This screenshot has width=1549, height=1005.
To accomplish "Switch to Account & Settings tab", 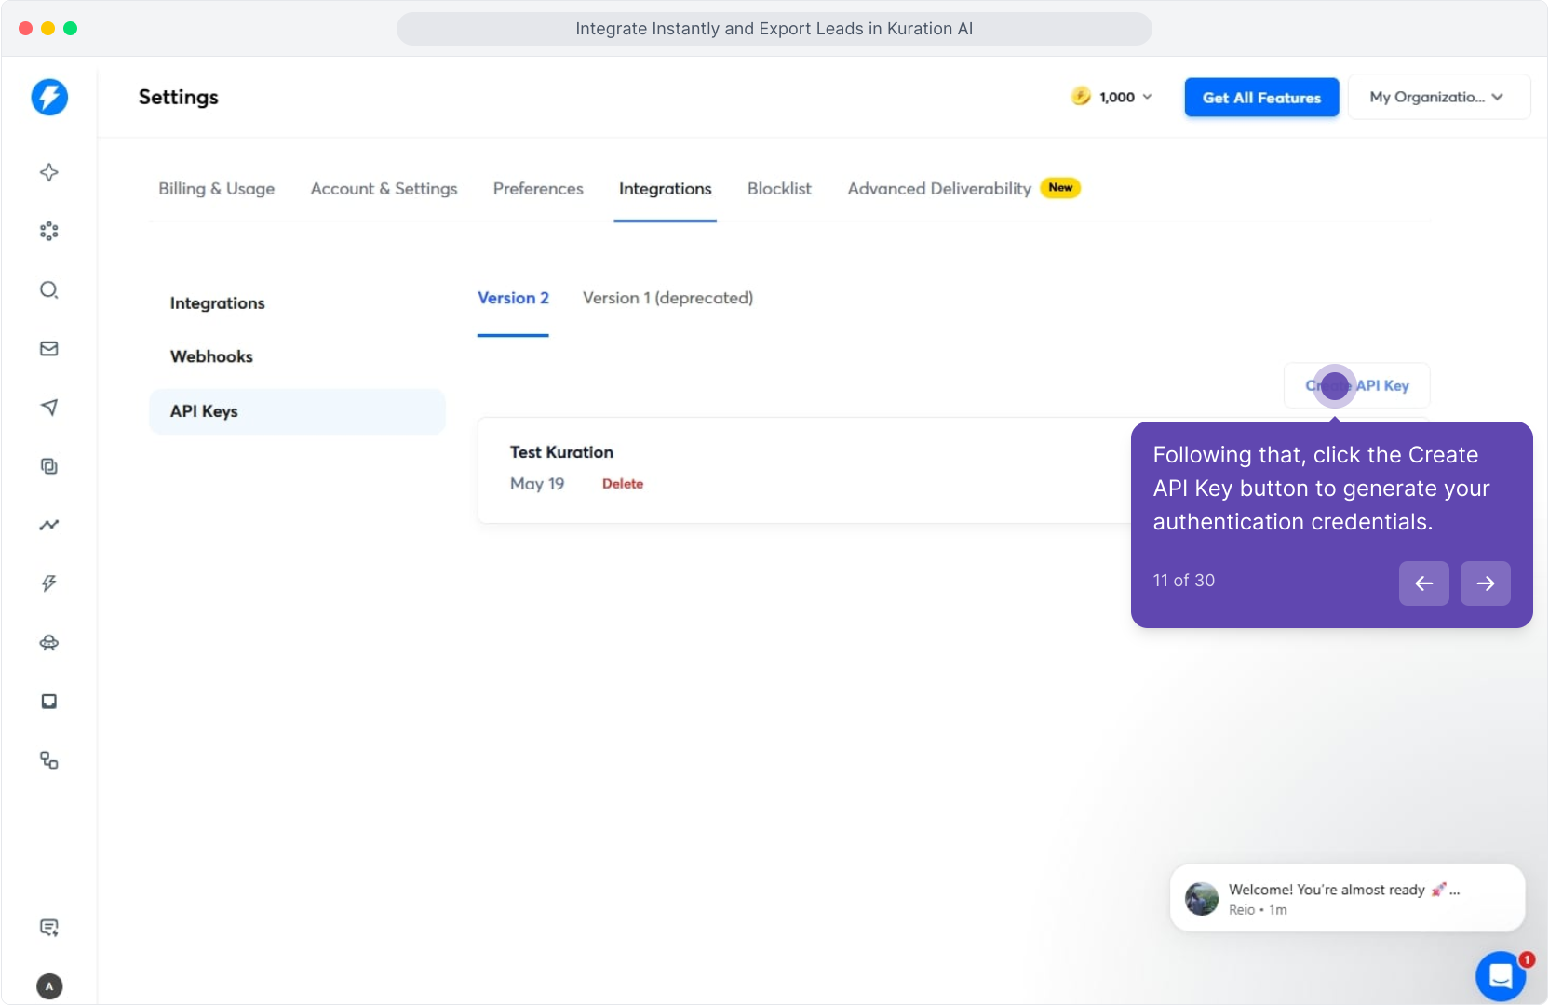I will [x=384, y=189].
